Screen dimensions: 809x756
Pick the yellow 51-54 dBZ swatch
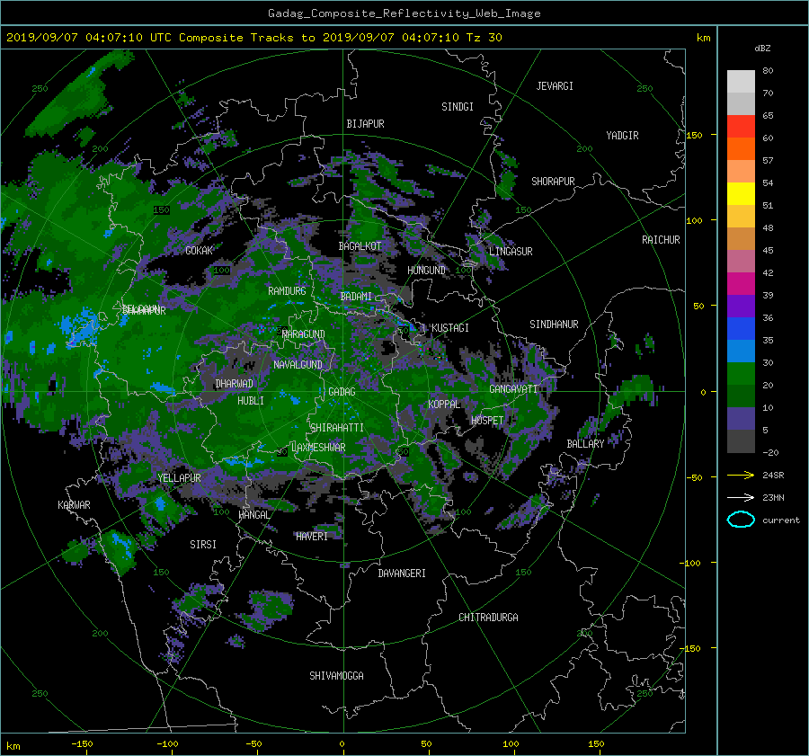click(x=741, y=194)
